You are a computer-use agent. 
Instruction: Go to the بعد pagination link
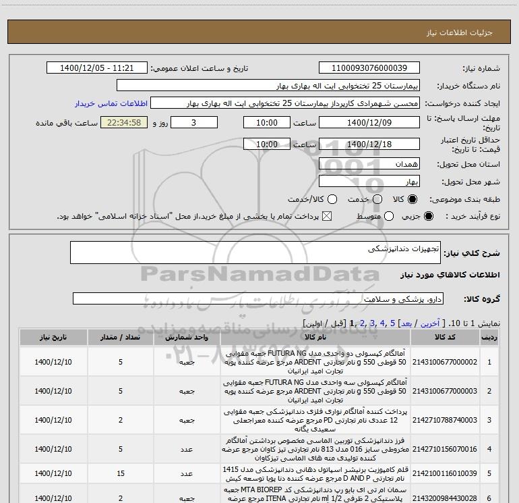click(406, 323)
